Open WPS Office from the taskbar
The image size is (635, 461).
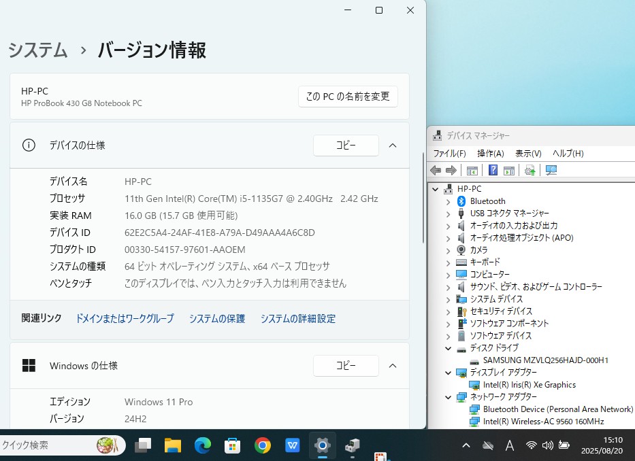point(293,445)
